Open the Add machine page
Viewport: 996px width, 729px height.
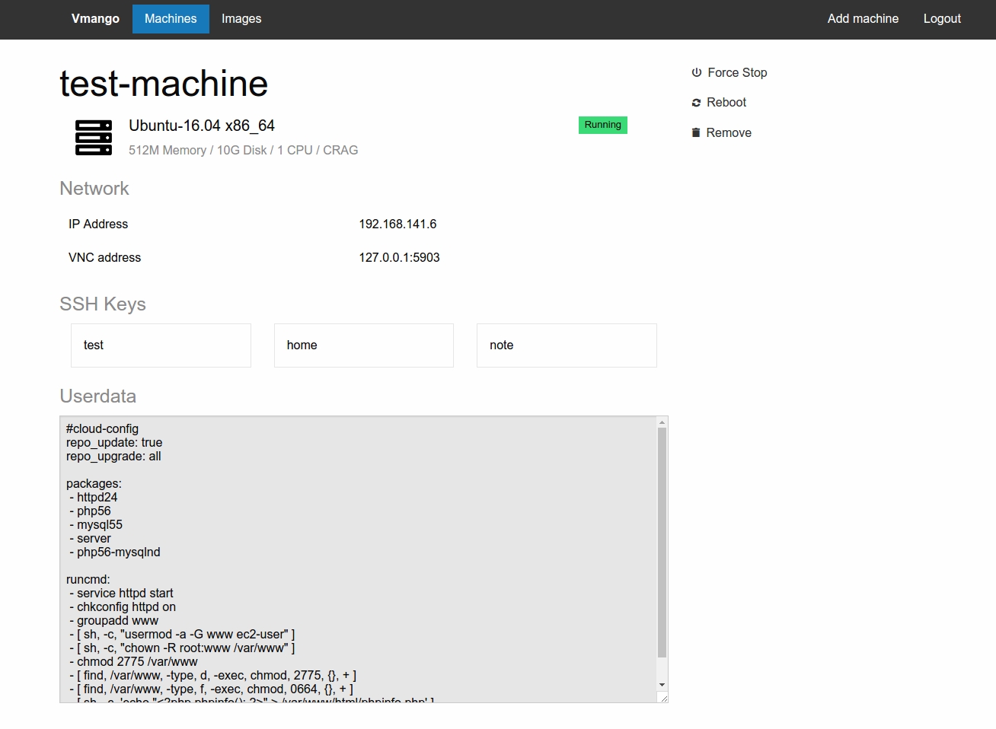pos(863,19)
